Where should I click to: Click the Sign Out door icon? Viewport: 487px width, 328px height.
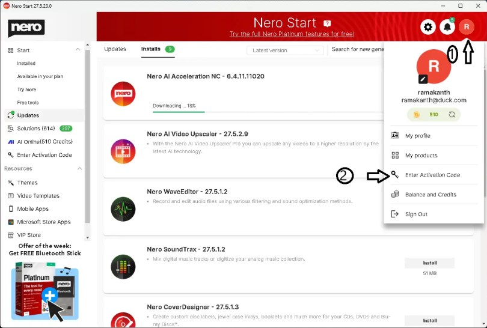point(394,214)
